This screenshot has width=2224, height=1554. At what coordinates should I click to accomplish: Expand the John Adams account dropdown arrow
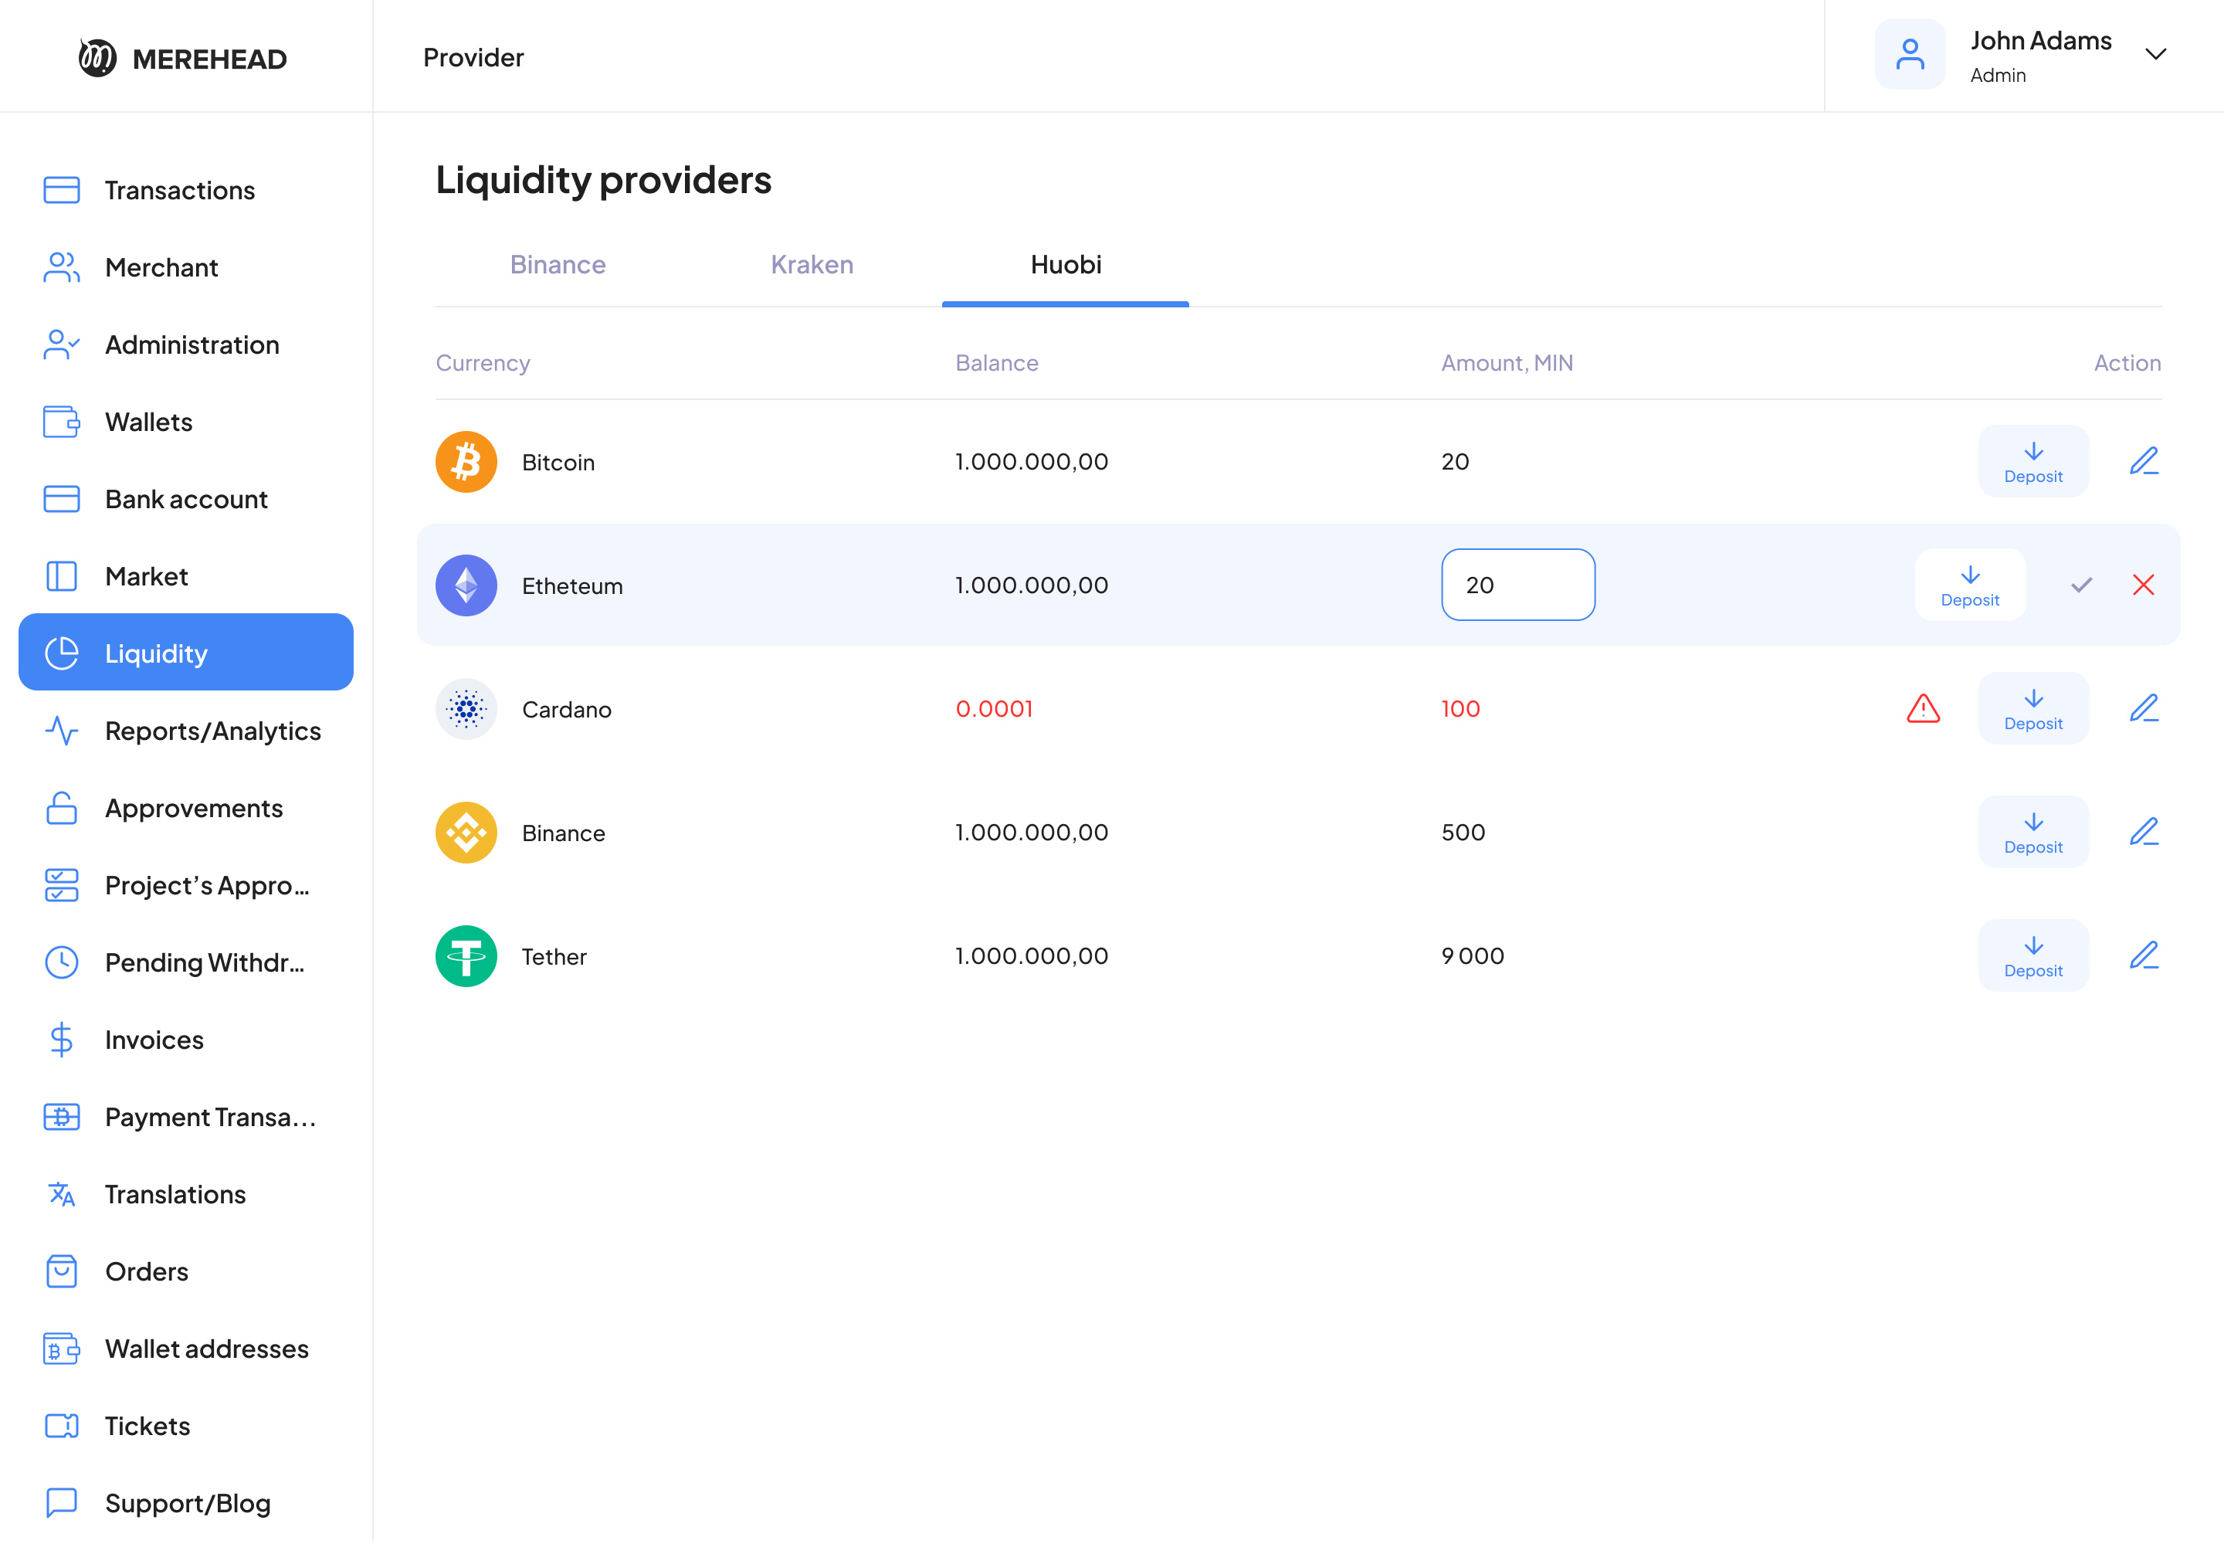2155,54
